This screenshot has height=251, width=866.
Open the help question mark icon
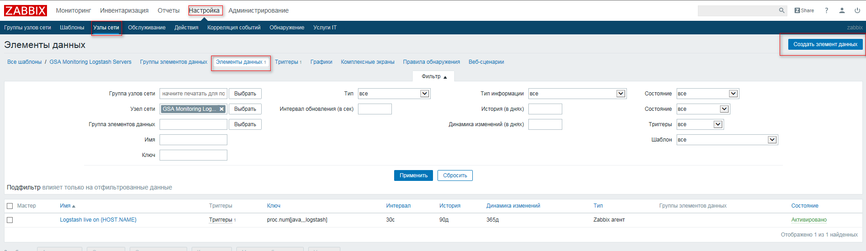pyautogui.click(x=826, y=10)
